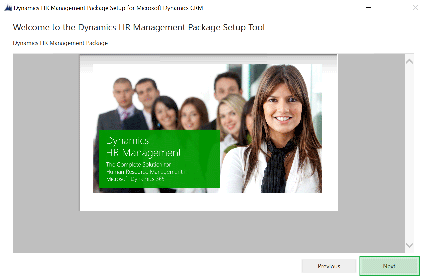Click the highlighted Next button with green border

[389, 266]
